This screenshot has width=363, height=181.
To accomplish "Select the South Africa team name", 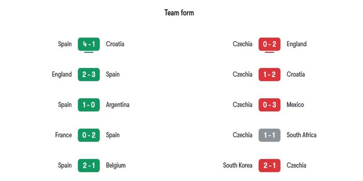I will [301, 135].
